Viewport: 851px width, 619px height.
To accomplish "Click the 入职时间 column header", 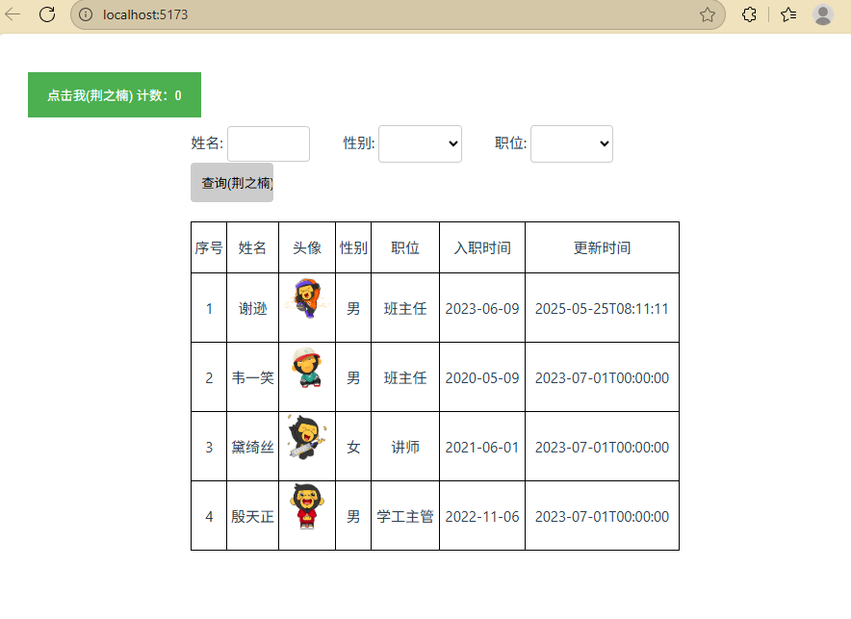I will pyautogui.click(x=482, y=247).
